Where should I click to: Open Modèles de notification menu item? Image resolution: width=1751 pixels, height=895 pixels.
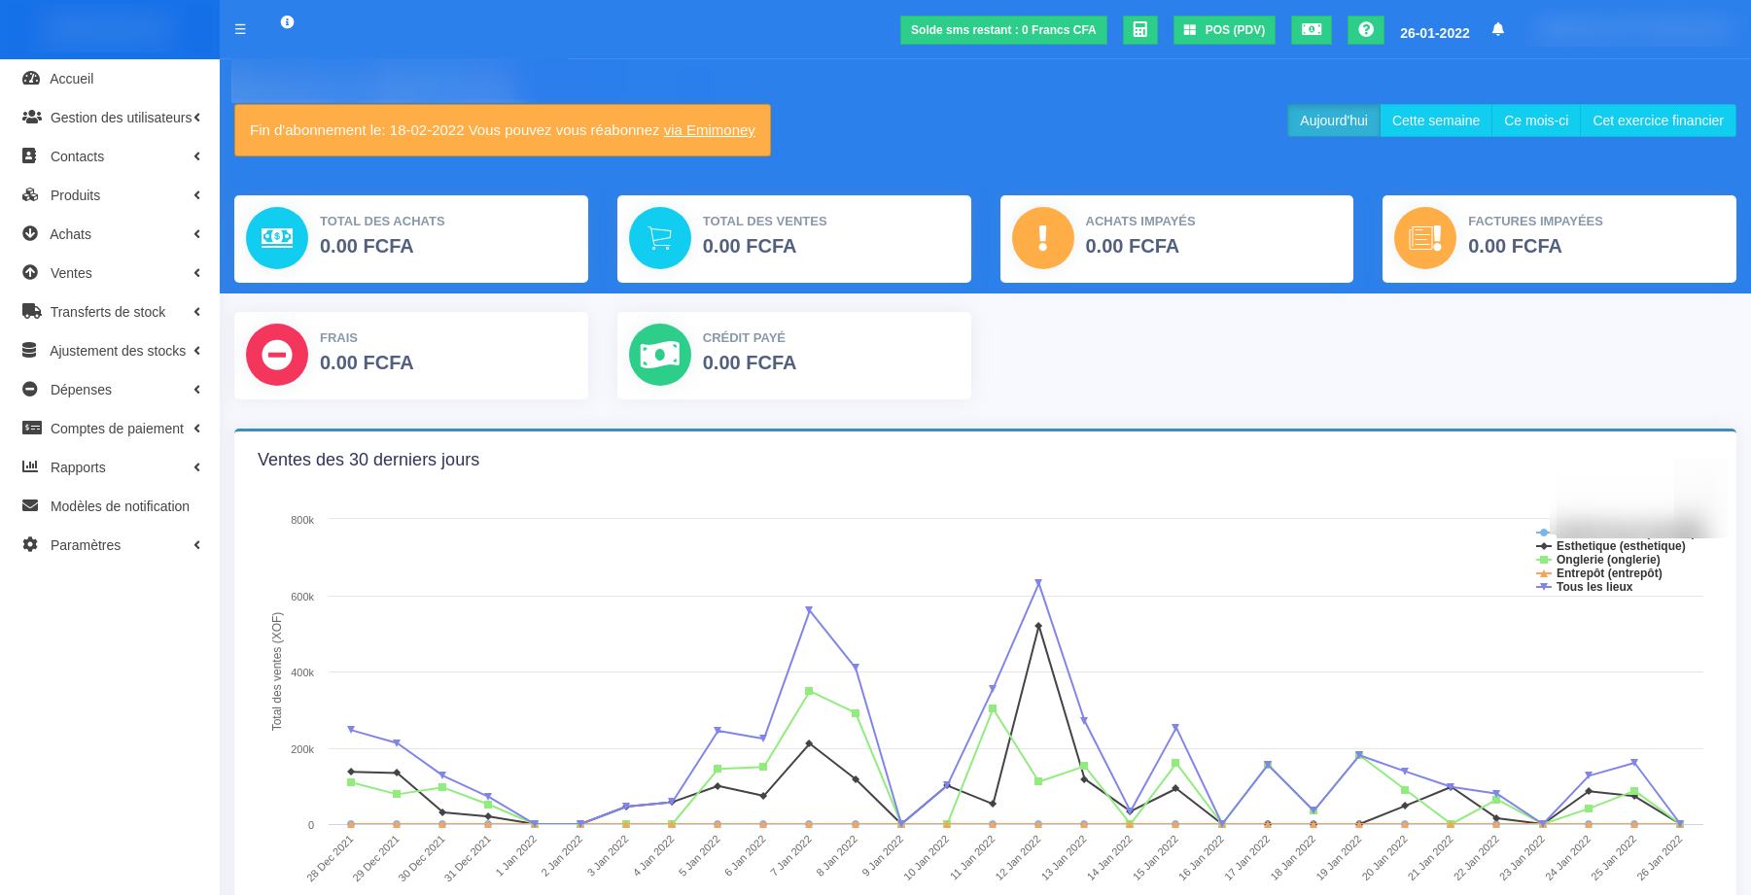tap(110, 506)
